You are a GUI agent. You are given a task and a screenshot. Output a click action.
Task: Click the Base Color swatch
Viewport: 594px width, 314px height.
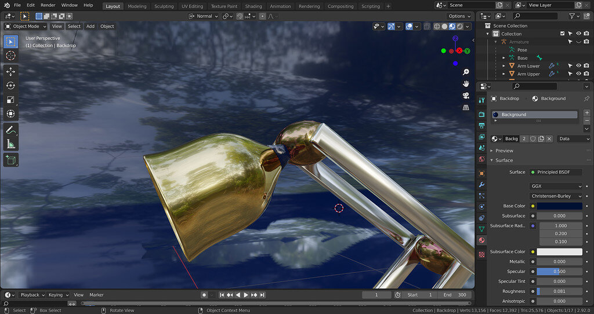click(x=559, y=206)
